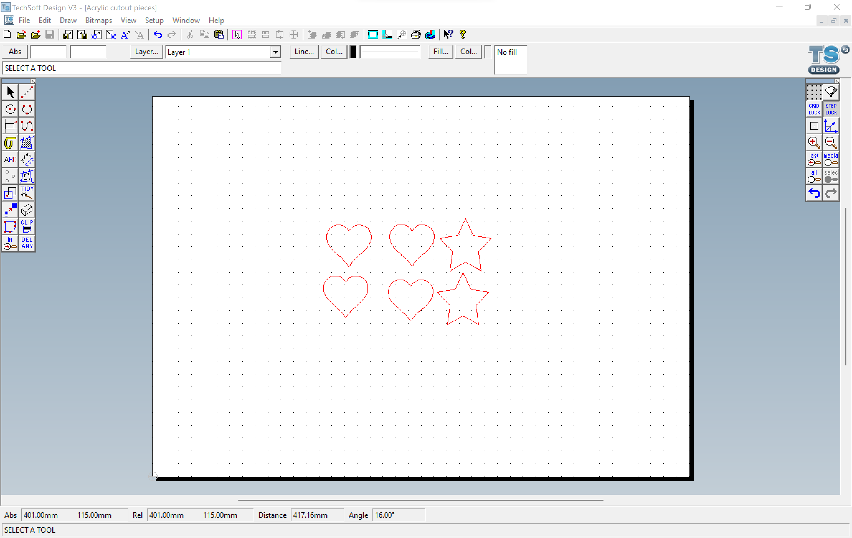Zoom to media size

coord(831,159)
